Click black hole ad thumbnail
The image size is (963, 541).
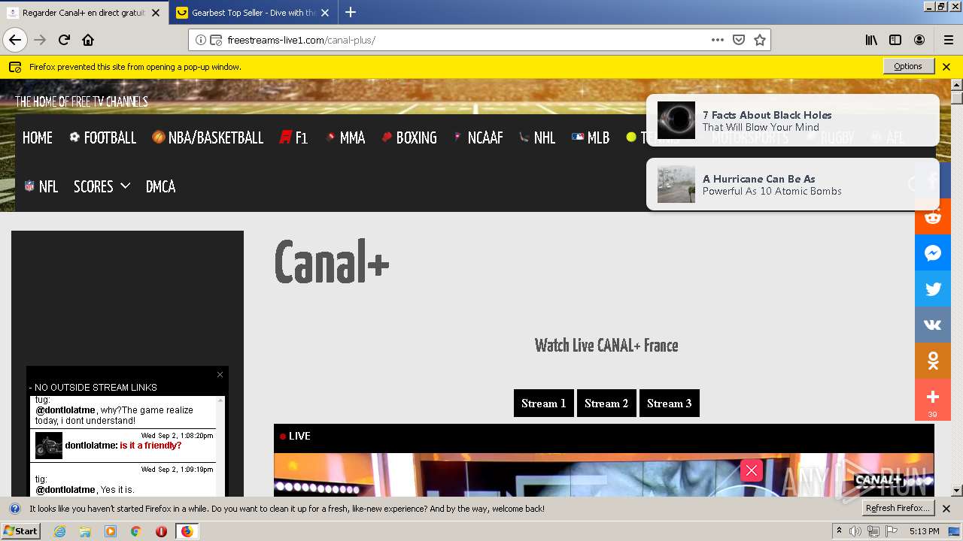click(676, 120)
